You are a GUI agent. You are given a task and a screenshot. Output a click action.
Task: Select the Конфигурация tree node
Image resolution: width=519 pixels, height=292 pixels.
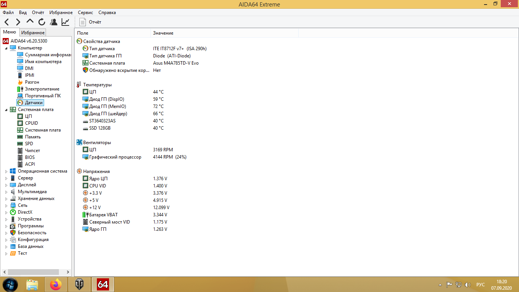pos(29,240)
